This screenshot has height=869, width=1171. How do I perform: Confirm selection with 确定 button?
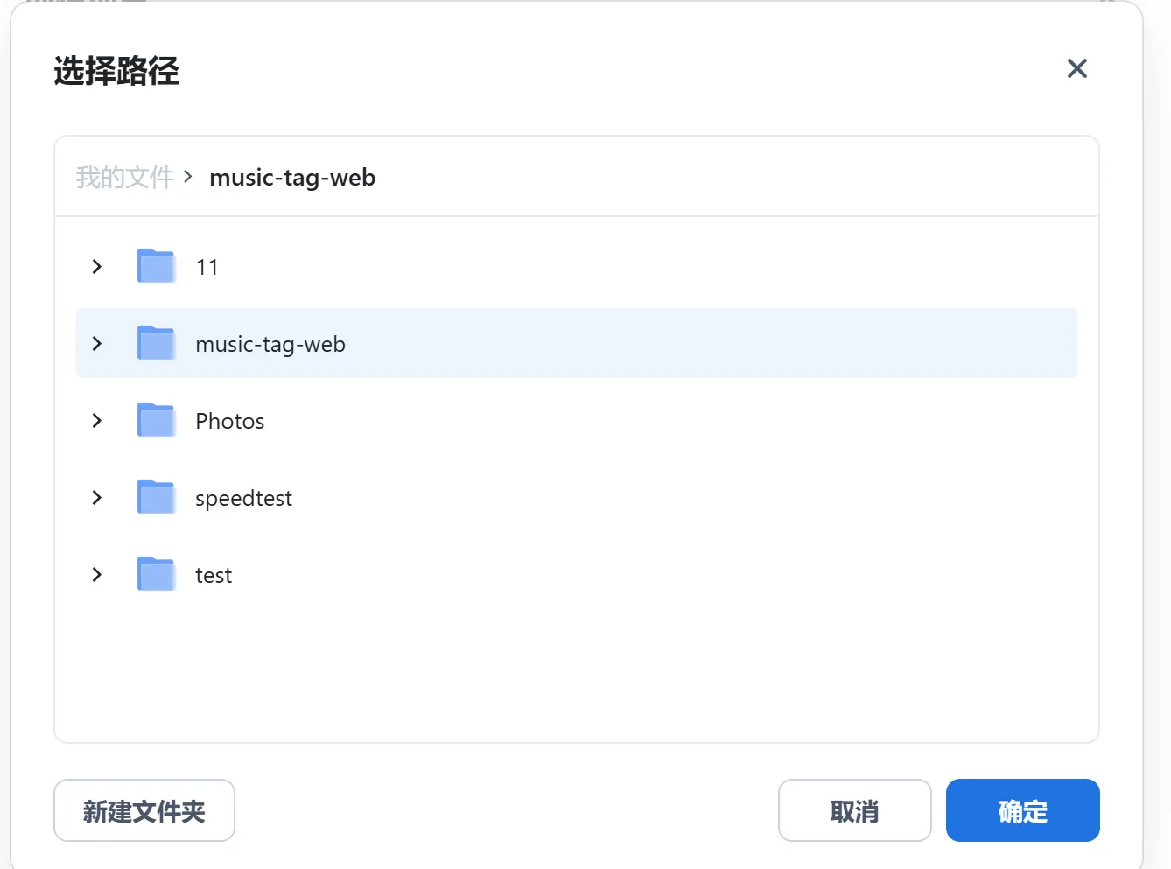(1022, 810)
